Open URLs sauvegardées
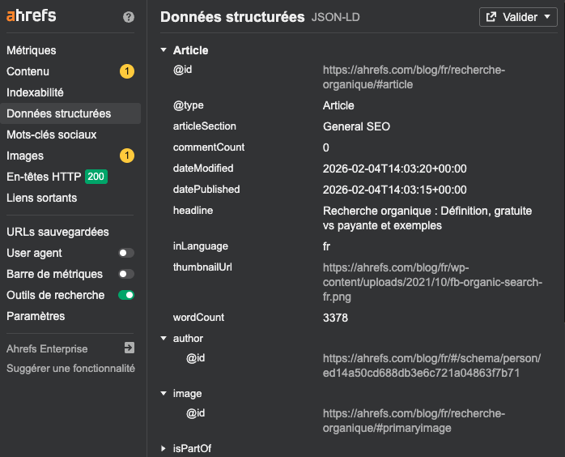 [x=57, y=232]
